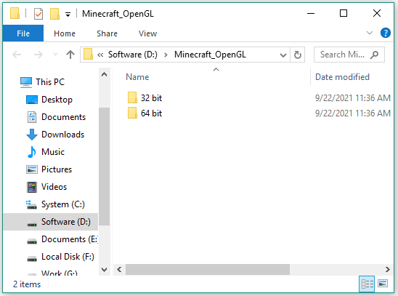Maximize the Minecraft_OpenGL window

tap(344, 13)
